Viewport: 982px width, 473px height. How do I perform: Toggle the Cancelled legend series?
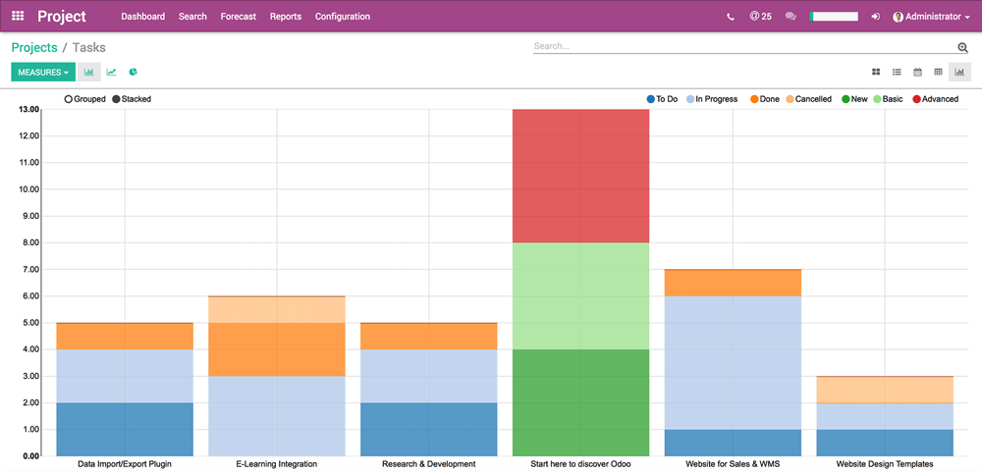coord(807,99)
